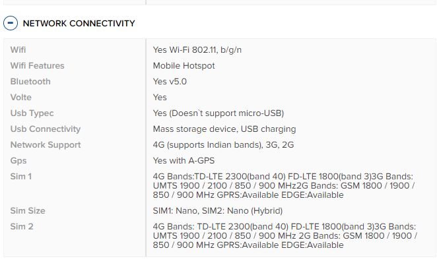437x269 pixels.
Task: Click the Sim 2 label
Action: tap(22, 227)
